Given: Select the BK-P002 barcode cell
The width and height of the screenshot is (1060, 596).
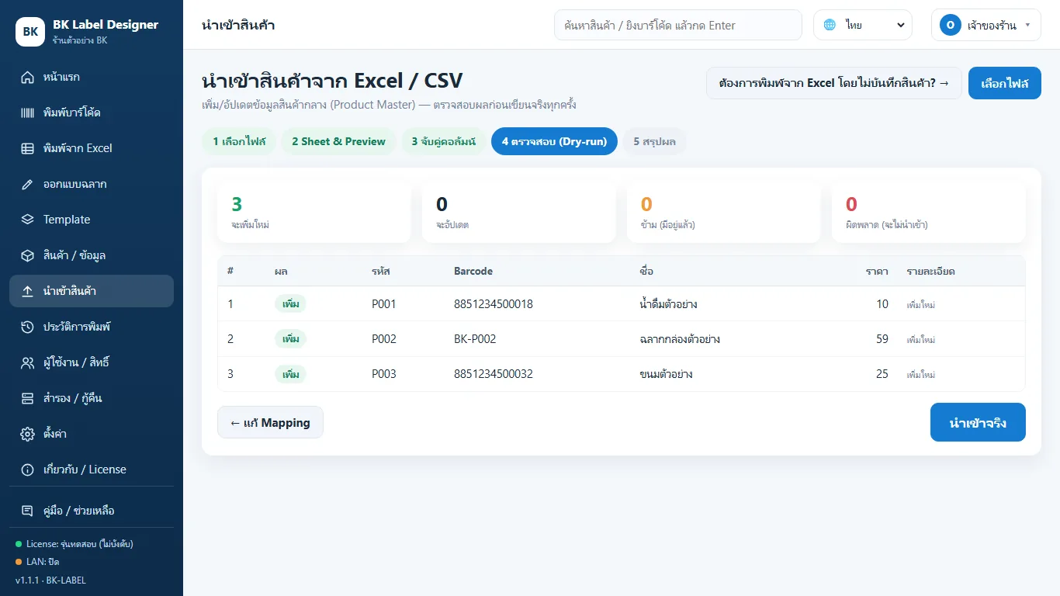Looking at the screenshot, I should click(x=475, y=339).
